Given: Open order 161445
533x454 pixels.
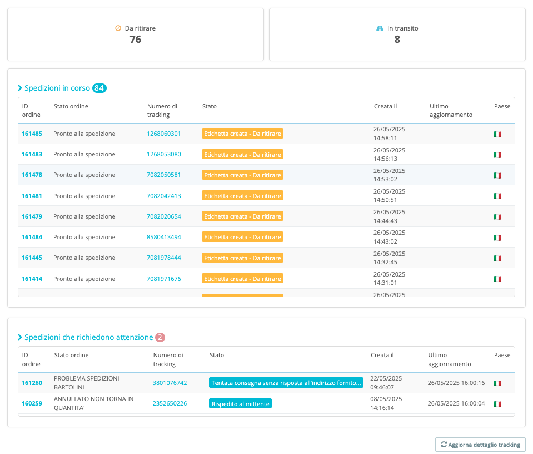Looking at the screenshot, I should pyautogui.click(x=32, y=258).
